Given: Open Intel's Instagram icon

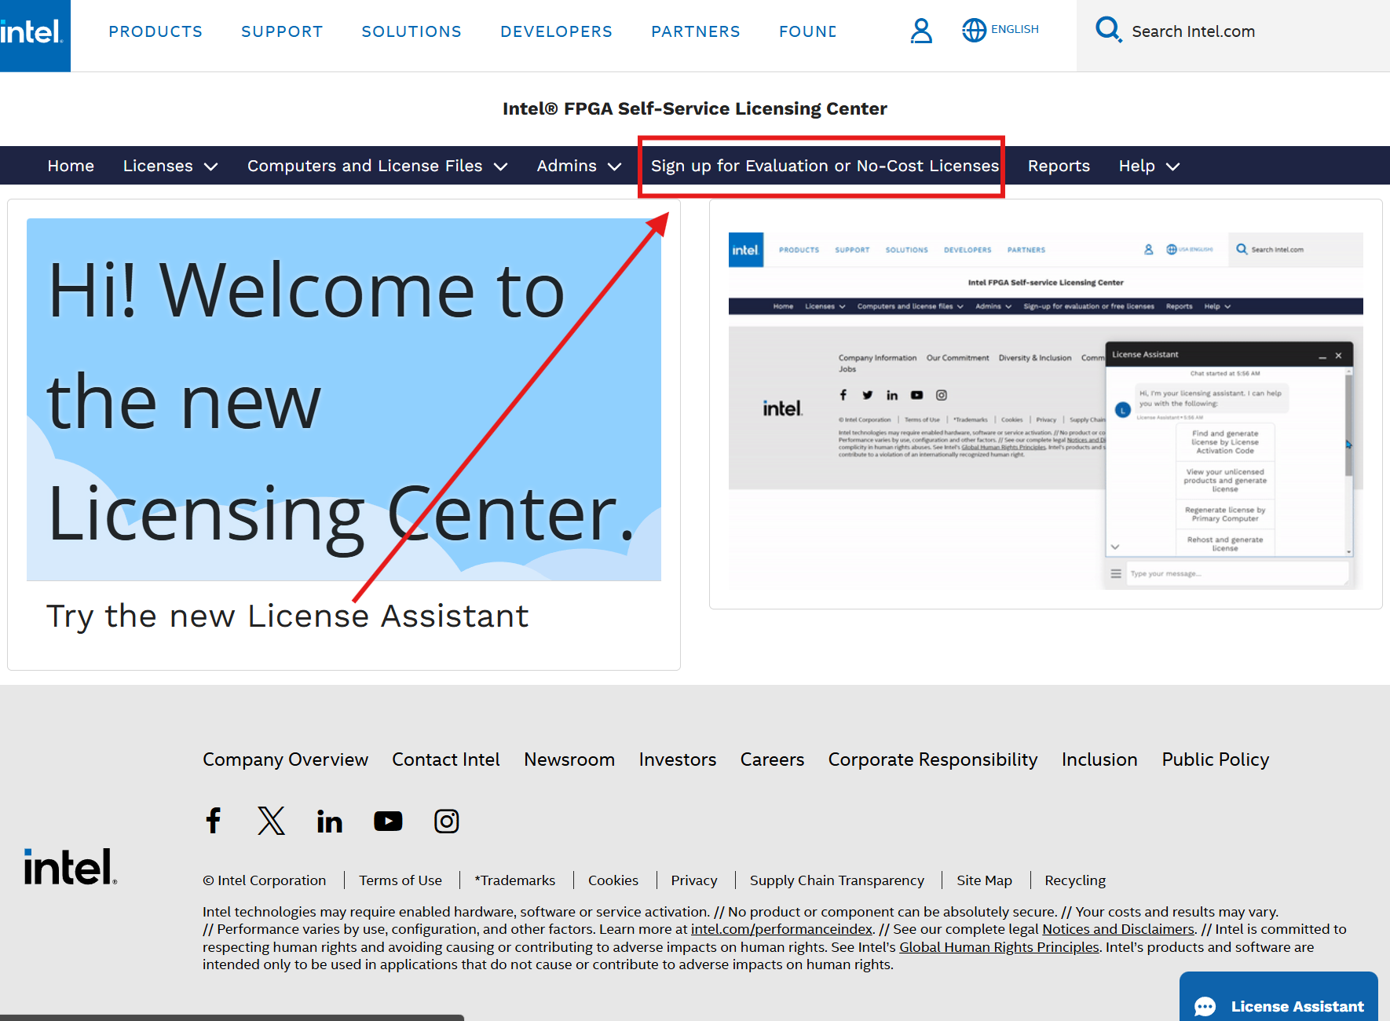Looking at the screenshot, I should [446, 821].
